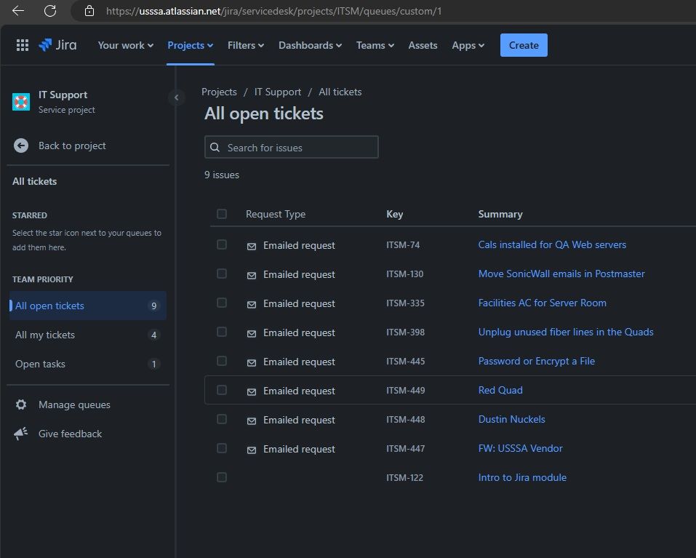This screenshot has height=558, width=696.
Task: Reload the page with the refresh icon
Action: [50, 11]
